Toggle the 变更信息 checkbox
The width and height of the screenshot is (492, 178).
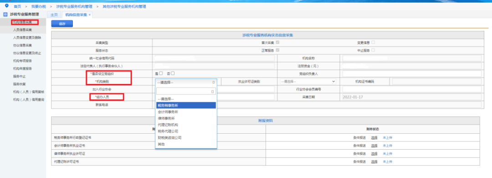pos(374,42)
